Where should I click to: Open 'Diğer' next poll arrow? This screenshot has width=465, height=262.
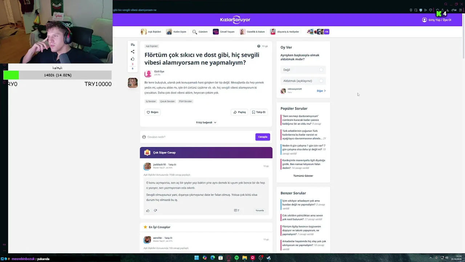(x=321, y=91)
